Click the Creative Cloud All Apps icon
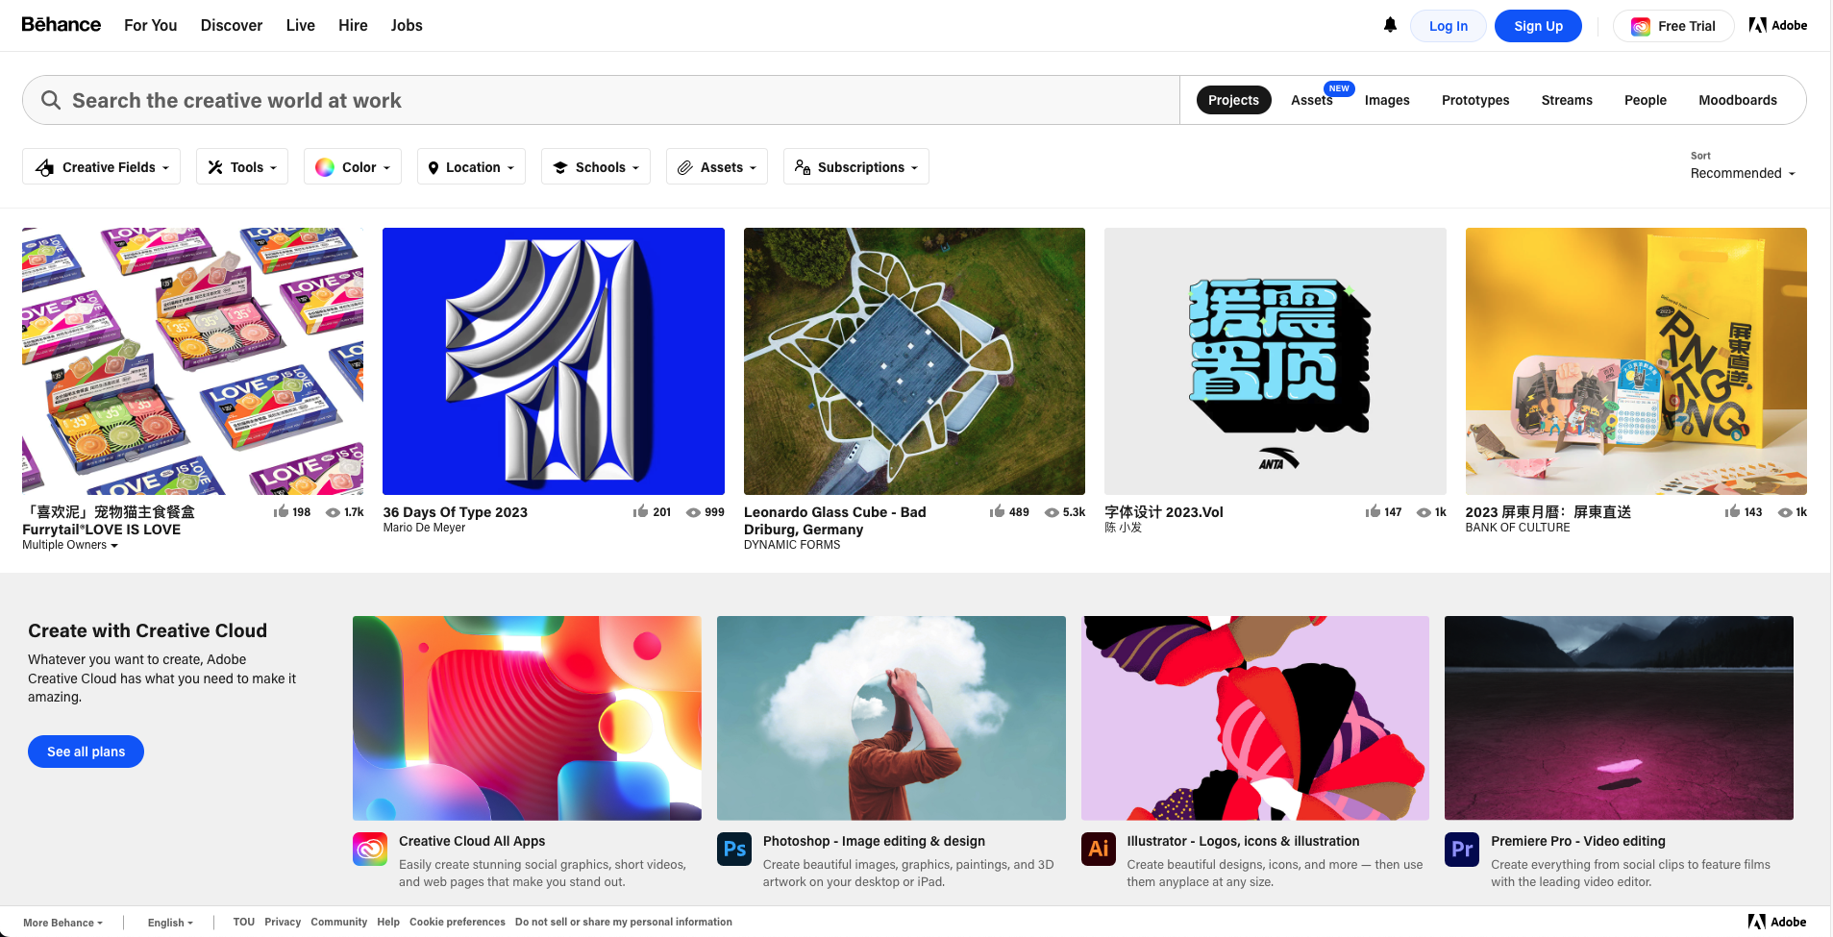Viewport: 1833px width, 937px height. (x=370, y=849)
